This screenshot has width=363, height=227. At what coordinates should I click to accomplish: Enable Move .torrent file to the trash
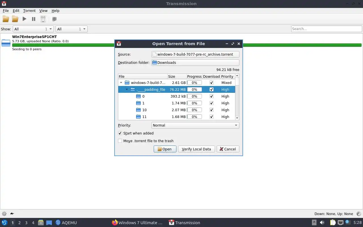pos(120,141)
